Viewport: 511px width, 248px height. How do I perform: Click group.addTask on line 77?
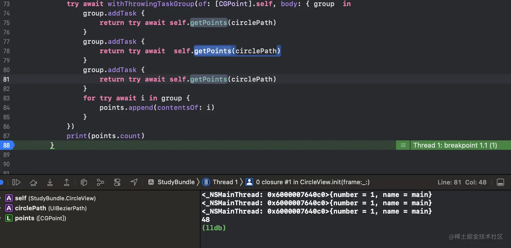click(110, 42)
